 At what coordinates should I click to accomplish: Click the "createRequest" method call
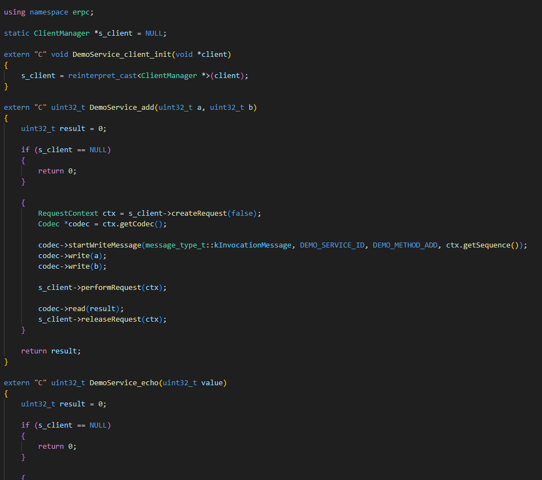coord(199,213)
